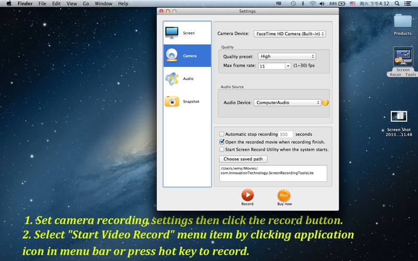Click the US flag input source icon
The width and height of the screenshot is (418, 261).
pos(352,4)
